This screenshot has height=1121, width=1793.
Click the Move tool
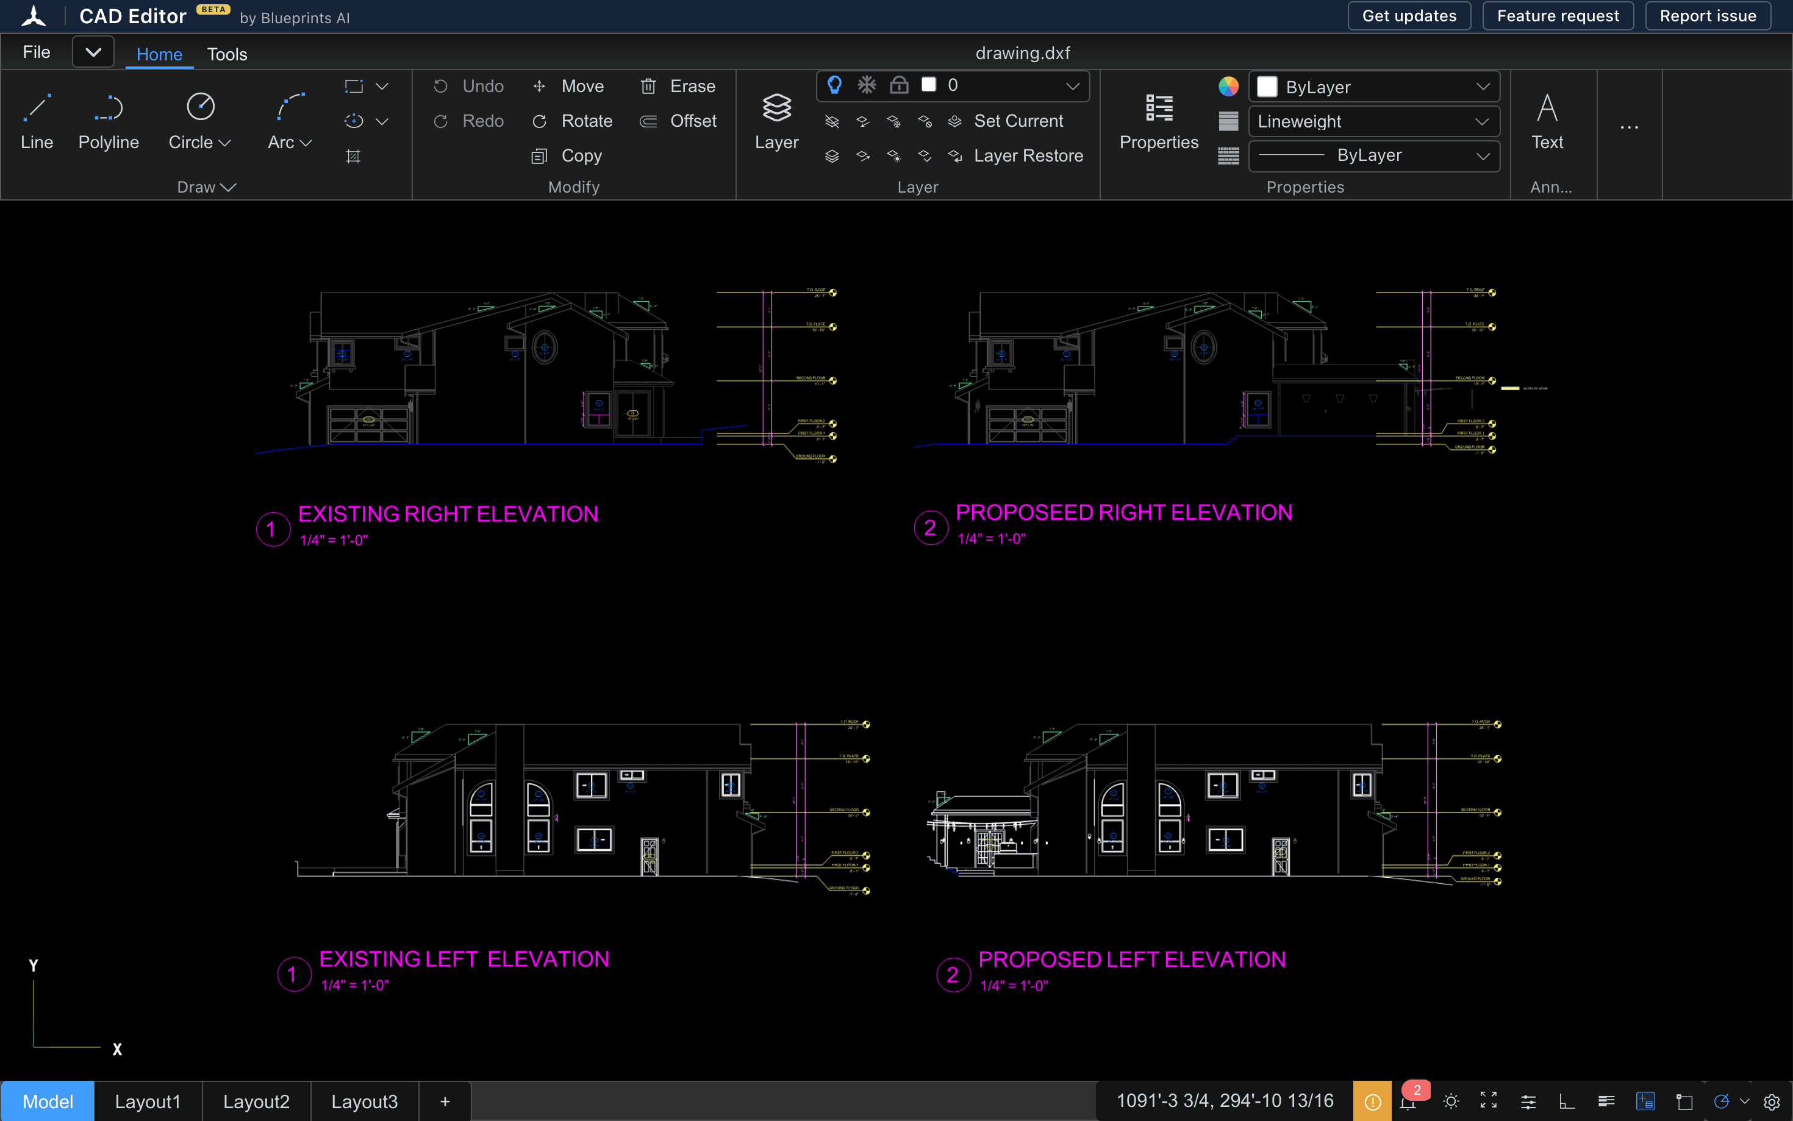pos(568,86)
